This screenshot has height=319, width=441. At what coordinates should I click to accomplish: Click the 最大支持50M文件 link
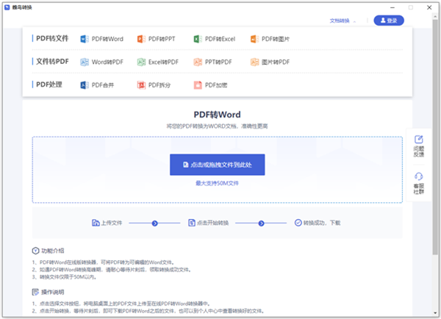(217, 184)
